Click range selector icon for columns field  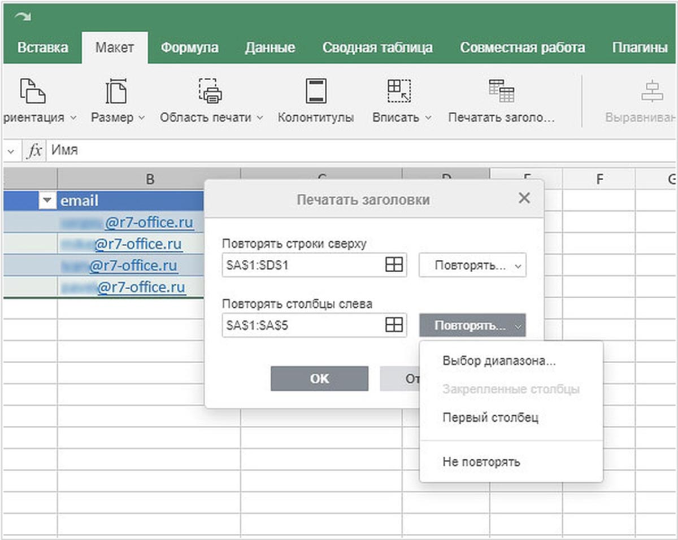coord(394,325)
